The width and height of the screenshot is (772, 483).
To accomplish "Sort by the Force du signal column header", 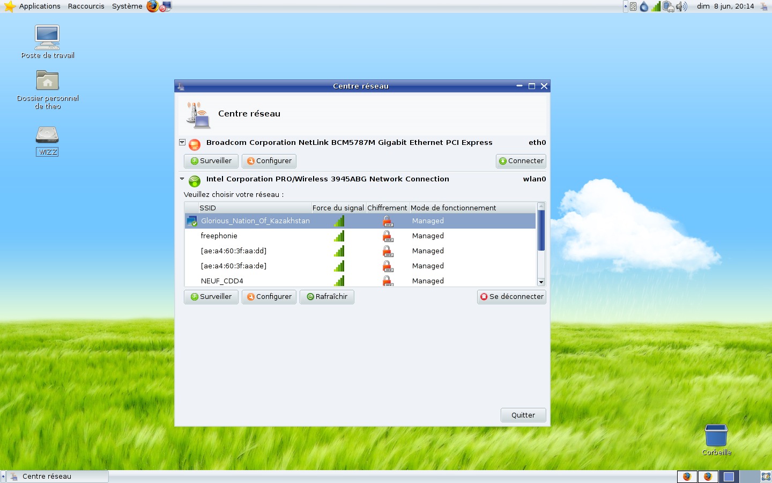I will pos(338,208).
